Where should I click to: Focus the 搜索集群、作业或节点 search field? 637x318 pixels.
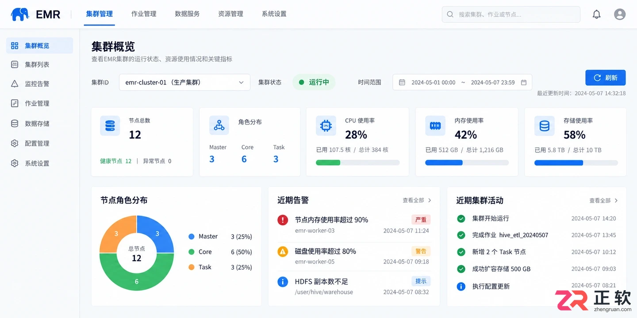pyautogui.click(x=511, y=14)
